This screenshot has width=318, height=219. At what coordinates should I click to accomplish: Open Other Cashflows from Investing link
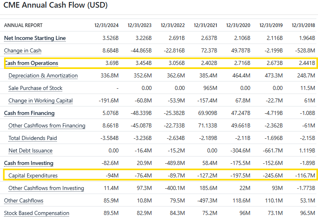[x=46, y=188]
